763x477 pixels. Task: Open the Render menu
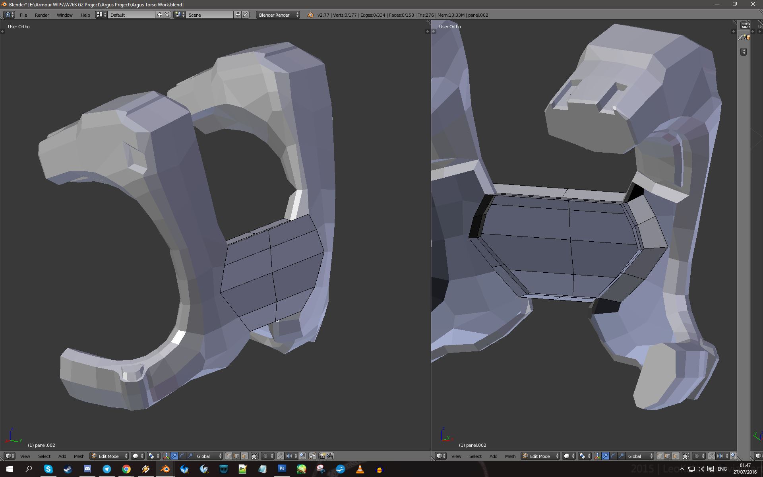(42, 15)
